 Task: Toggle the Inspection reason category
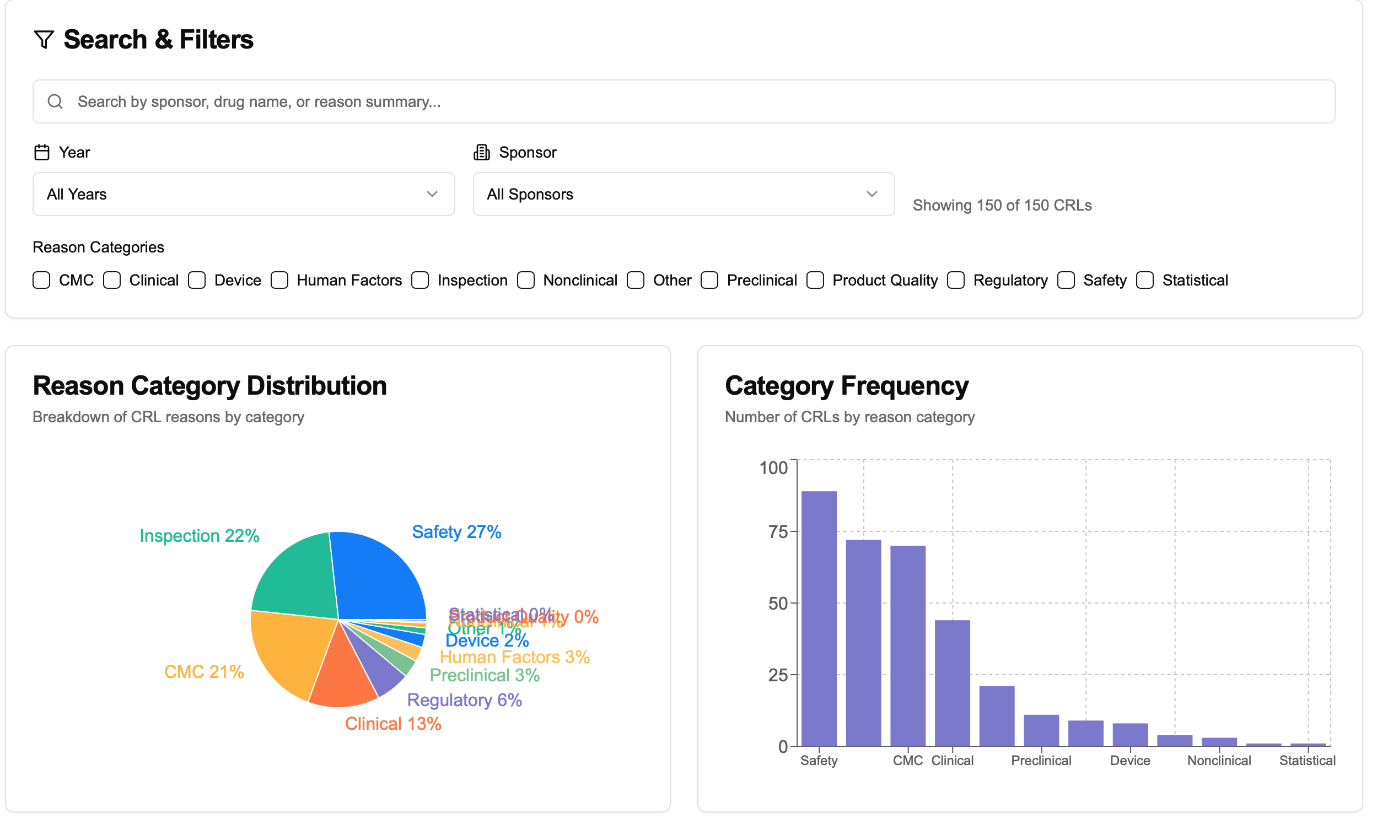point(421,280)
